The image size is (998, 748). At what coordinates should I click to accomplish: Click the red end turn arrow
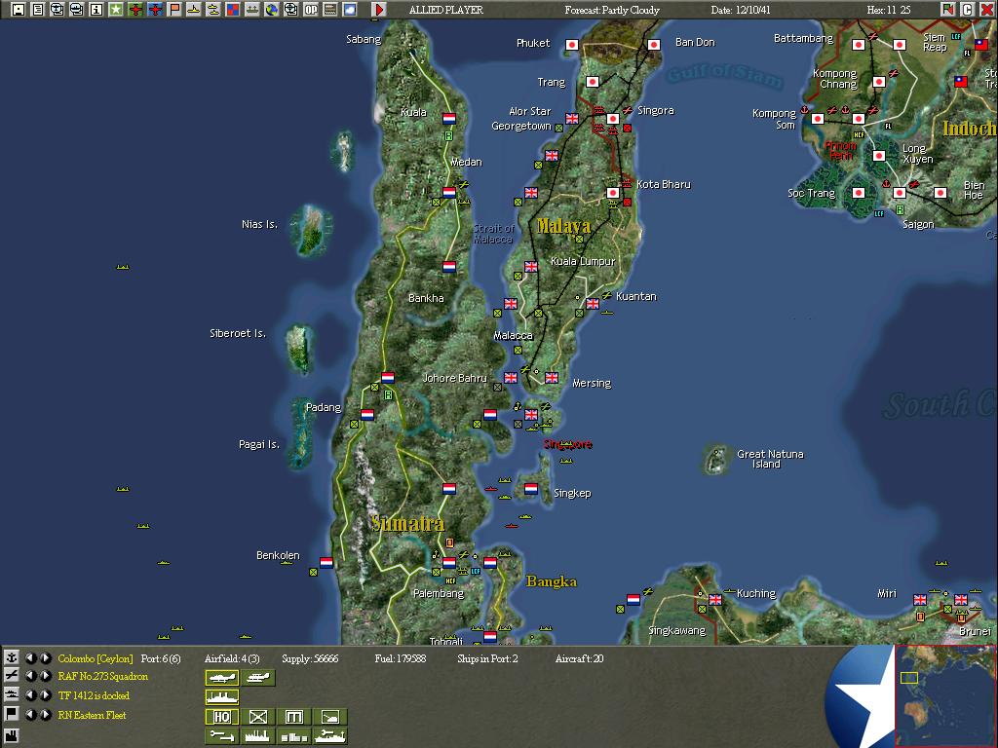pyautogui.click(x=379, y=10)
